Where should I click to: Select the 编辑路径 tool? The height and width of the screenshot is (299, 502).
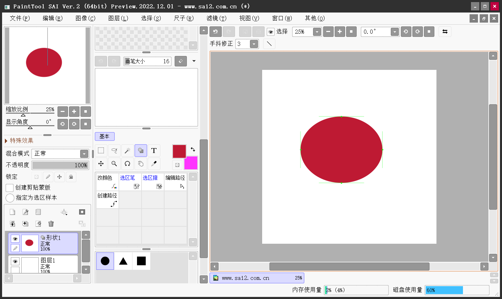click(x=175, y=181)
